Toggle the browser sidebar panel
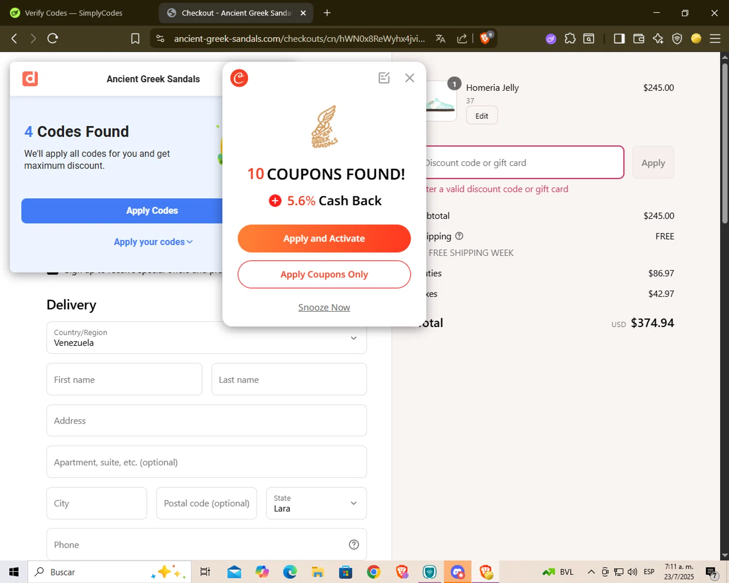The width and height of the screenshot is (729, 583). point(619,38)
